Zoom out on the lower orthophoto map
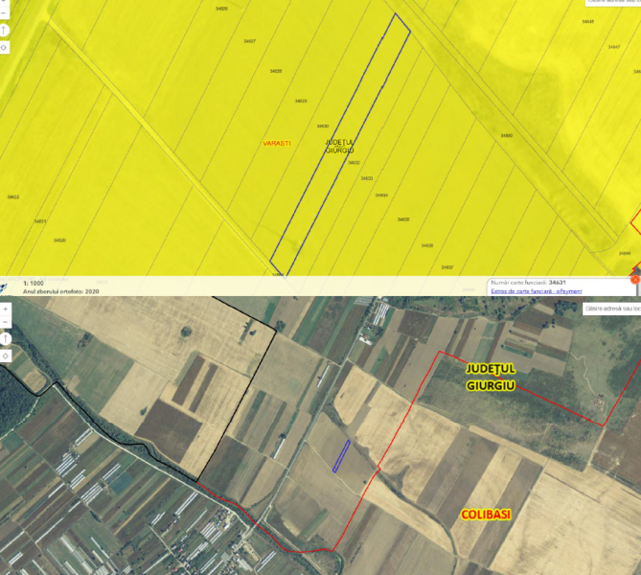This screenshot has width=641, height=575. 6,323
